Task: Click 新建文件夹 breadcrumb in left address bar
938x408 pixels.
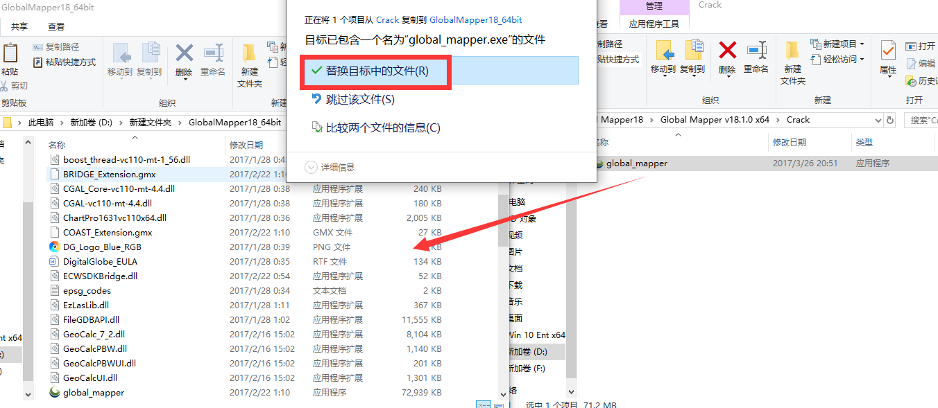Action: click(151, 122)
